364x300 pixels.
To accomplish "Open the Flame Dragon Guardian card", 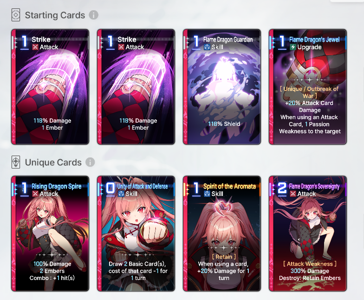I will (x=222, y=87).
